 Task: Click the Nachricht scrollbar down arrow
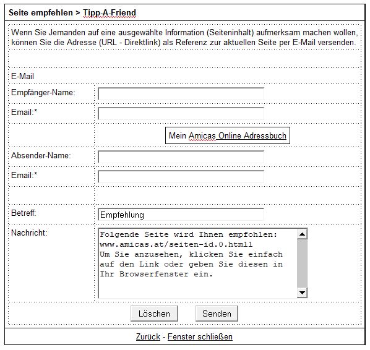tap(302, 292)
